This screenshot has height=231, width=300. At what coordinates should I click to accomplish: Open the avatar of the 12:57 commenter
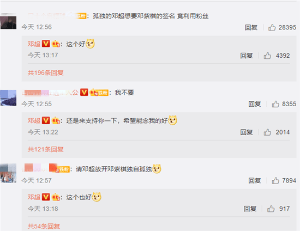click(8, 173)
